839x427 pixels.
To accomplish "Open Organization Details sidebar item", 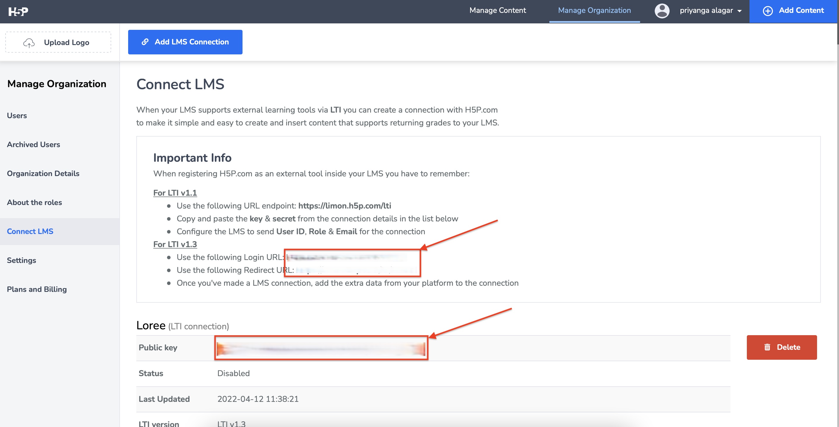I will tap(43, 174).
